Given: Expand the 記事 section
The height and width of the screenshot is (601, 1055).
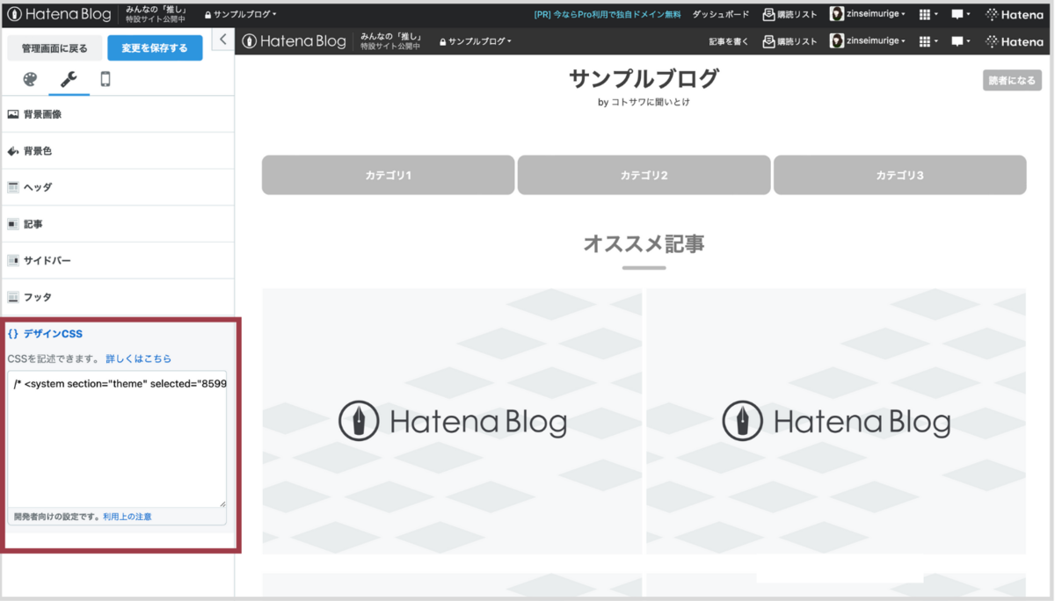Looking at the screenshot, I should [118, 224].
